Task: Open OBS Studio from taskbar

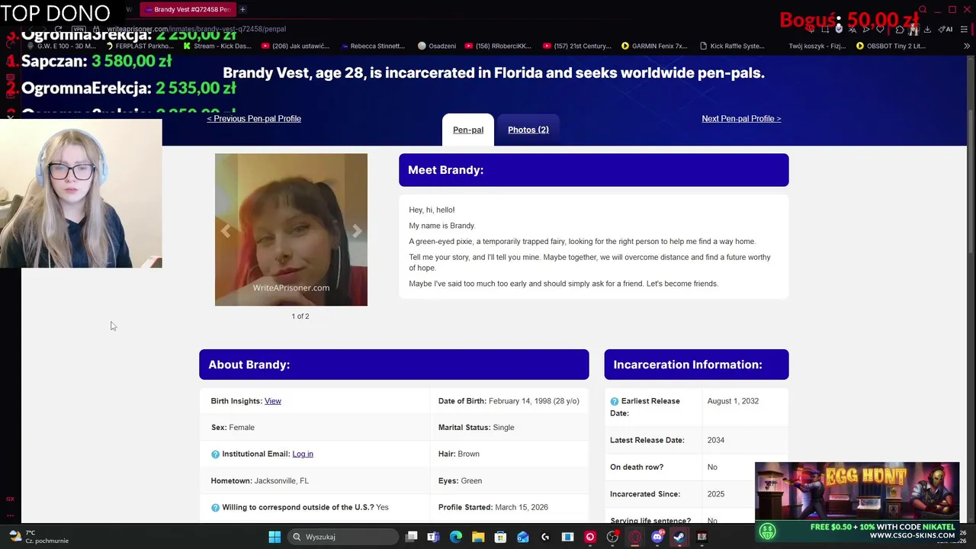Action: pyautogui.click(x=612, y=537)
